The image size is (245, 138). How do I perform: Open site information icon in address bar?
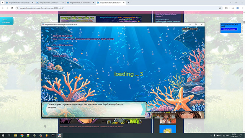click(x=18, y=8)
